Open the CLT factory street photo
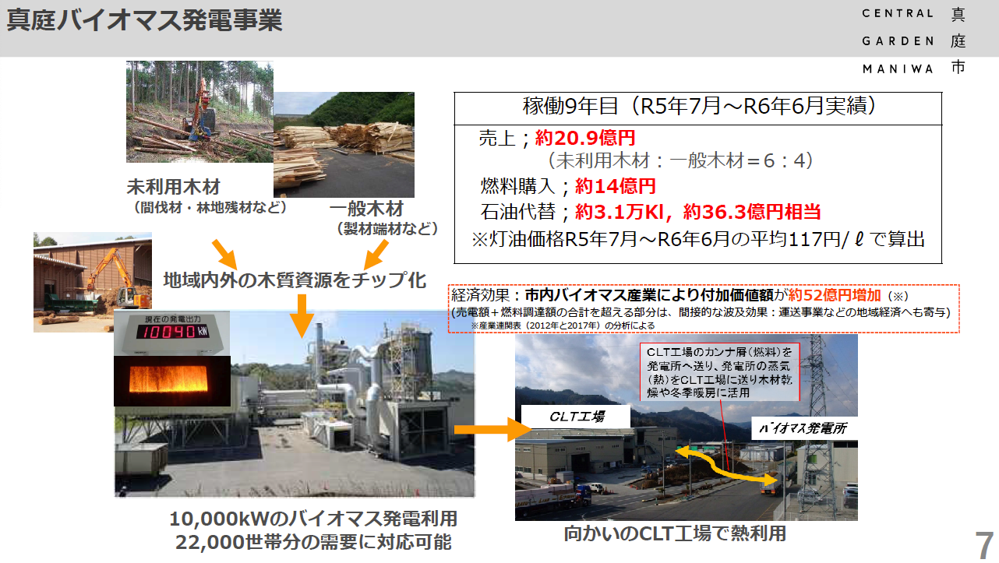This screenshot has height=563, width=999. [x=686, y=428]
